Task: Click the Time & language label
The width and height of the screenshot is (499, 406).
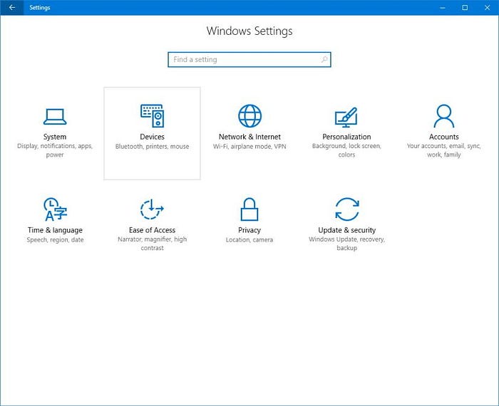Action: coord(55,230)
